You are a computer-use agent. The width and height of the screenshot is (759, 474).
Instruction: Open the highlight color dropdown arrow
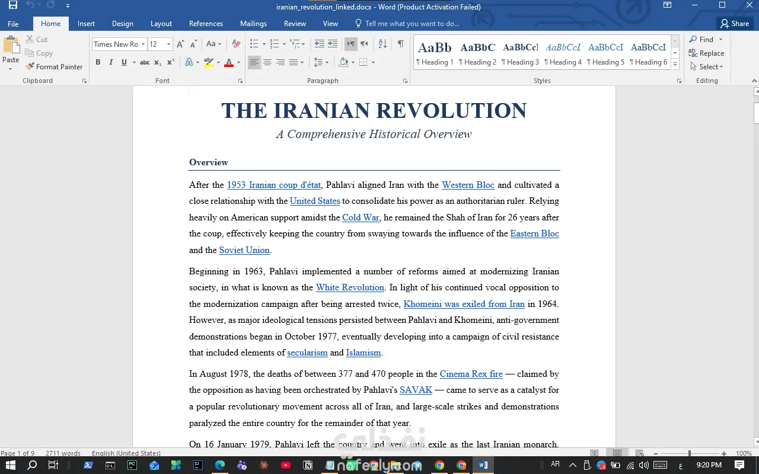click(218, 62)
